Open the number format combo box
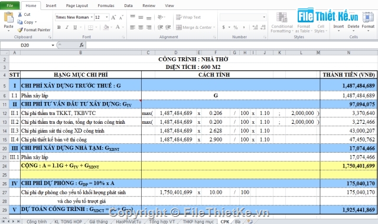Screen dimensions: 378x224 (x=243, y=17)
